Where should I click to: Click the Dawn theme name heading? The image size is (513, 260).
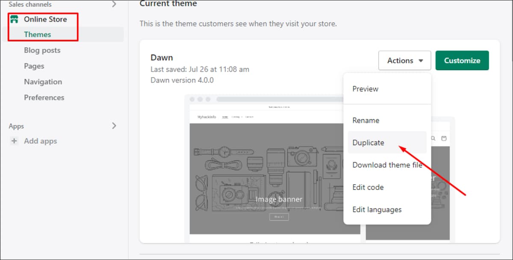tap(162, 58)
